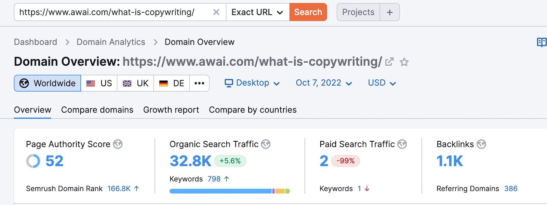This screenshot has width=547, height=205.
Task: Switch database to US
Action: 99,83
